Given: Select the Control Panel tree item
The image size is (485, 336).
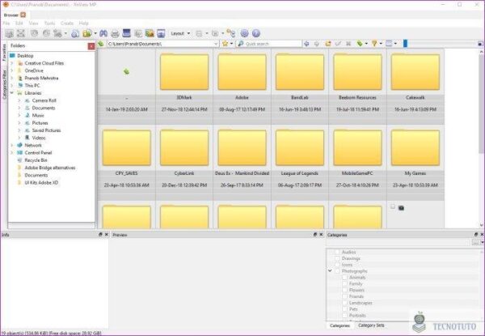Looking at the screenshot, I should (x=38, y=153).
